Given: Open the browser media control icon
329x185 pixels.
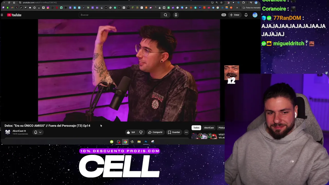Looking at the screenshot, I should coord(251,2).
